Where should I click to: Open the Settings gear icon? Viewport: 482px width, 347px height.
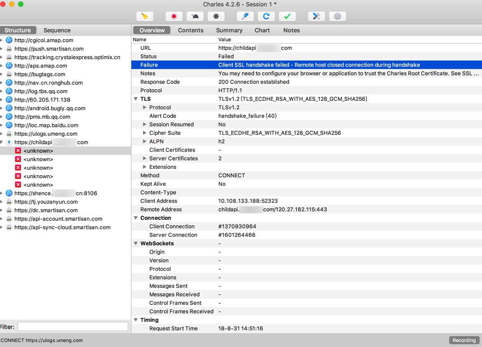coord(338,16)
